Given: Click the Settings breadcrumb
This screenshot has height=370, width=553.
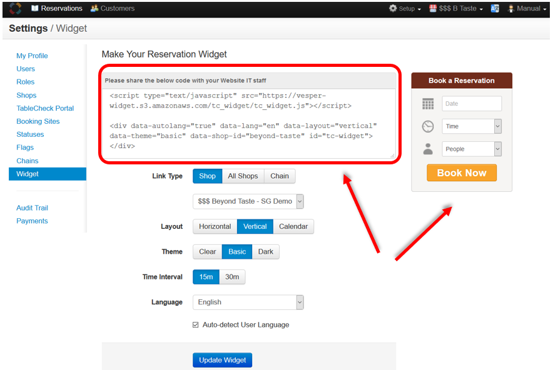Looking at the screenshot, I should [28, 28].
